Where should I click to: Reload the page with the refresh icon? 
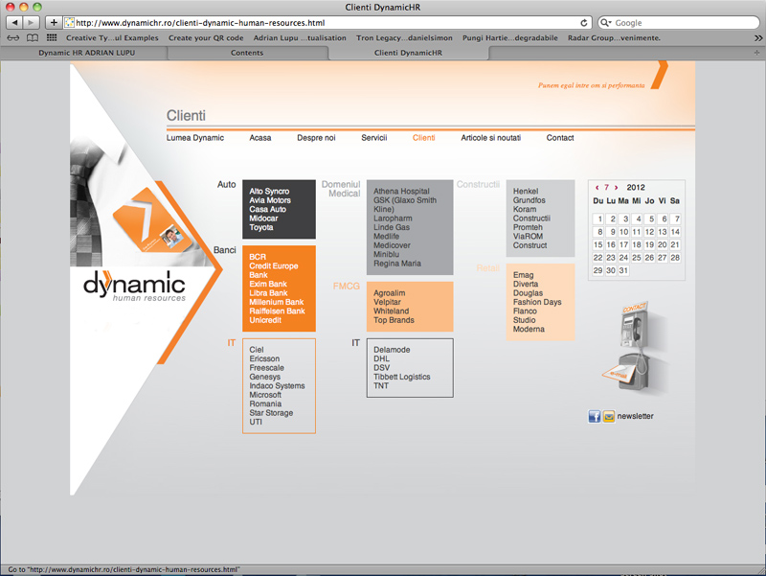click(584, 22)
